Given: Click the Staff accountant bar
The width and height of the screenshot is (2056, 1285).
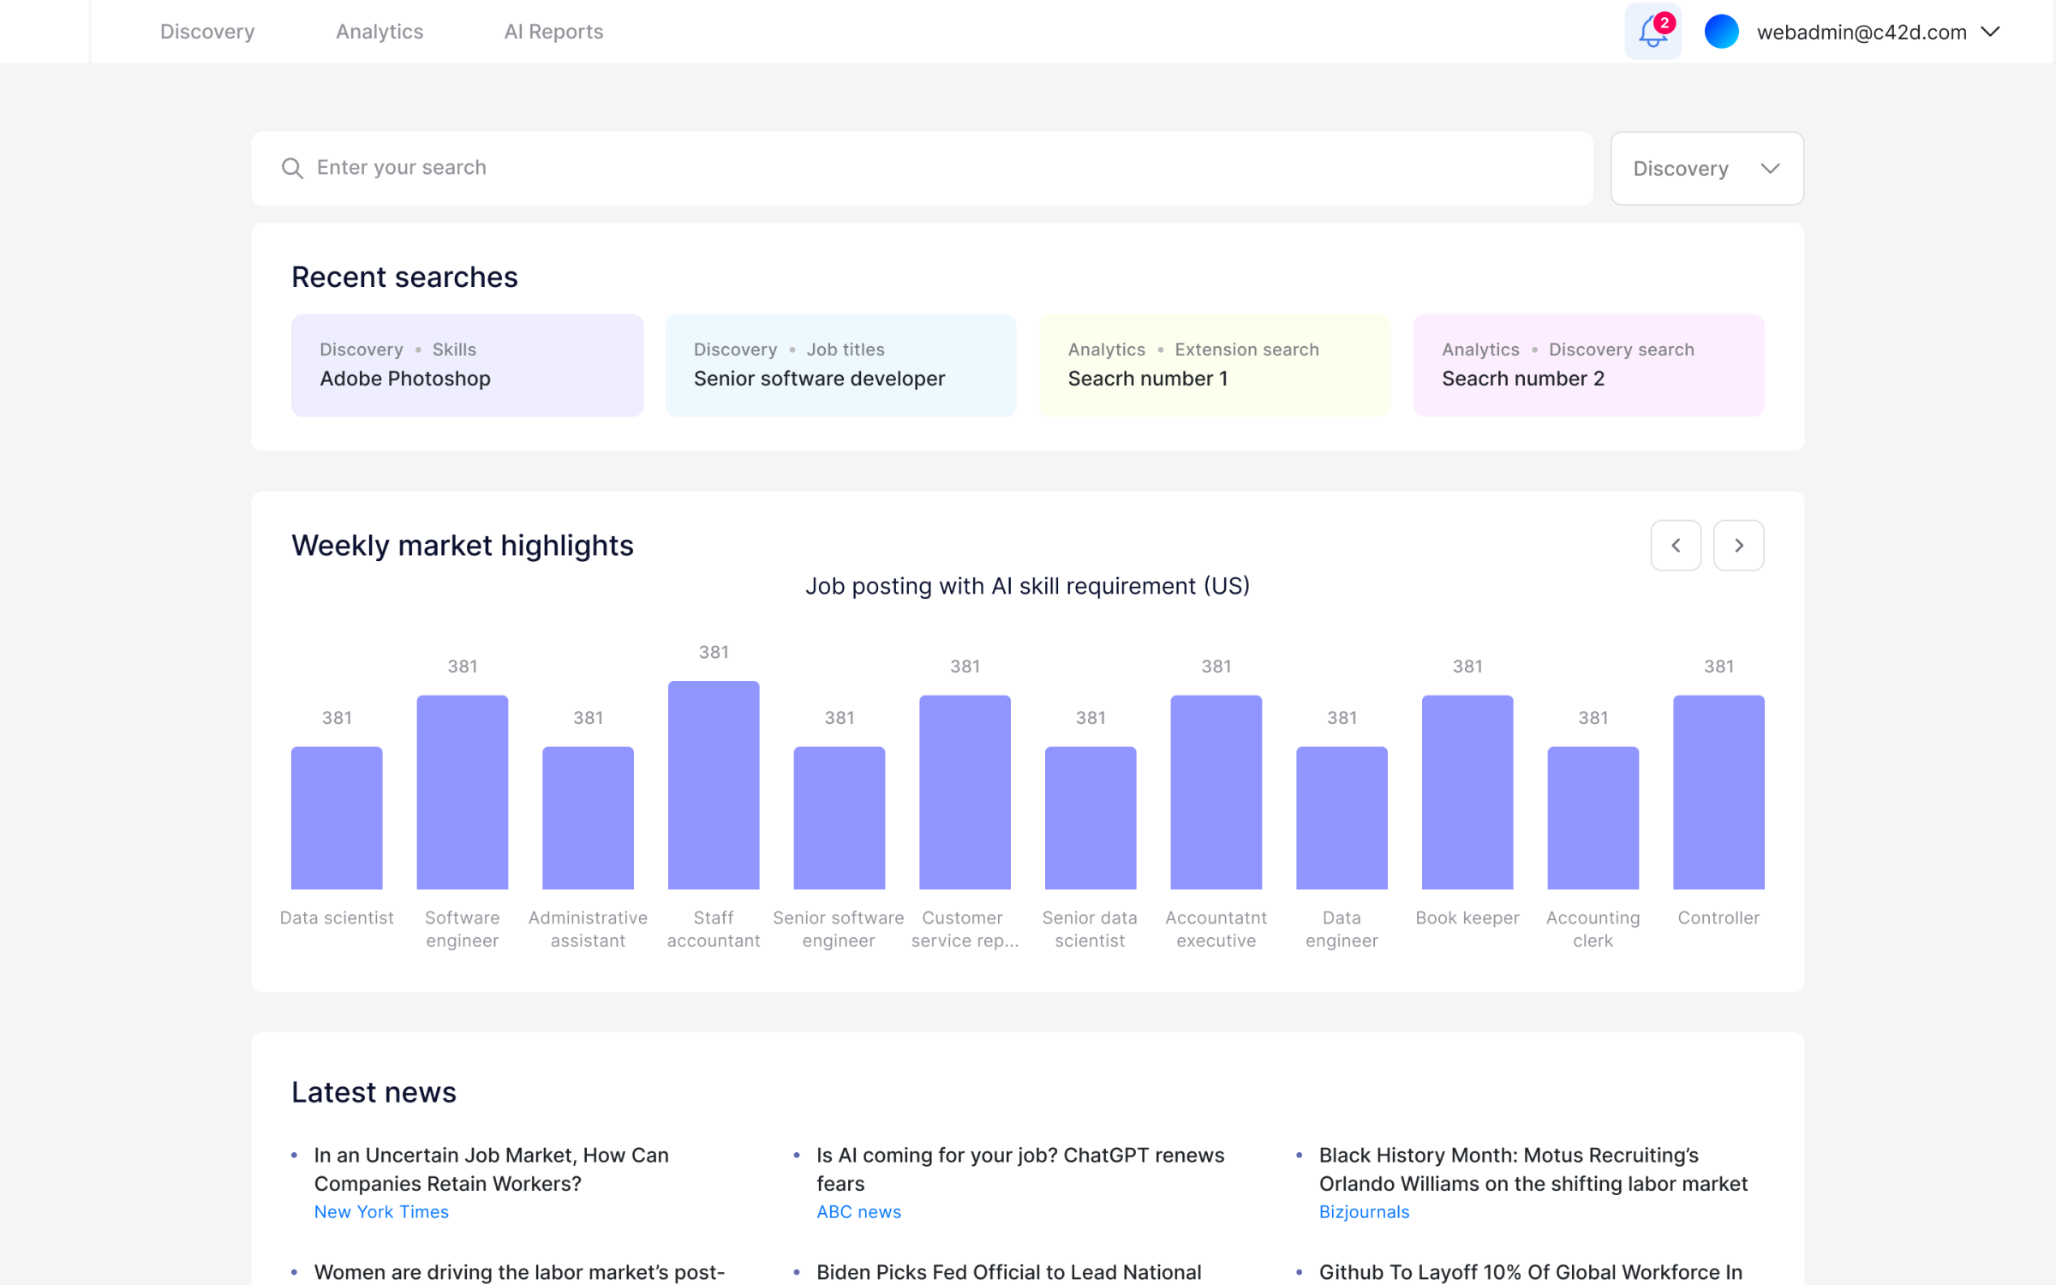Looking at the screenshot, I should coord(714,785).
